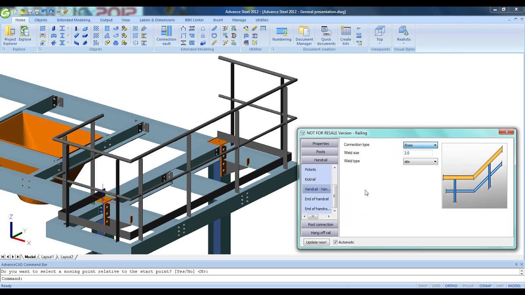Click the new file icon in quick access toolbar

tap(15, 11)
